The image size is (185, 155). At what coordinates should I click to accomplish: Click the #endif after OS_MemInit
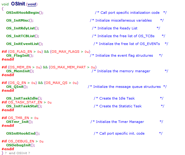8,75
